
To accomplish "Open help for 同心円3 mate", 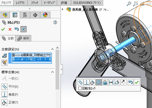I will tap(55, 22).
